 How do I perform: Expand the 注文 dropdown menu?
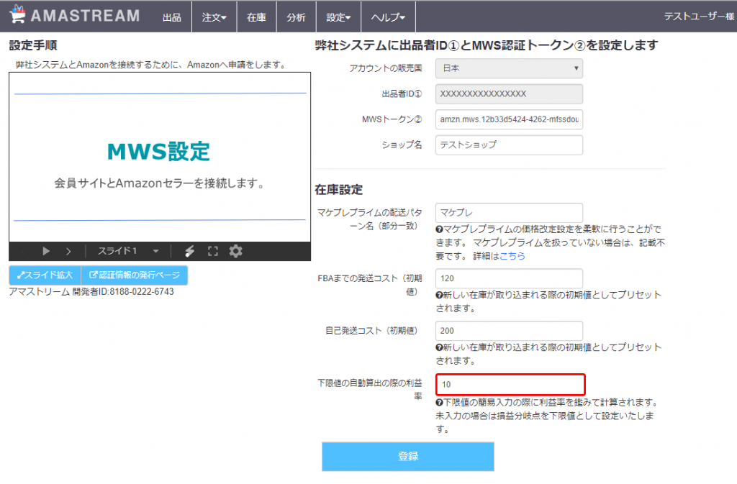(214, 17)
